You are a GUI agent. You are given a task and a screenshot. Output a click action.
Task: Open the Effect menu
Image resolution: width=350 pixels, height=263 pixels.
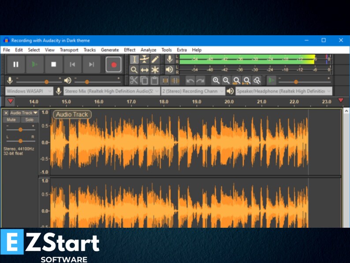click(130, 50)
